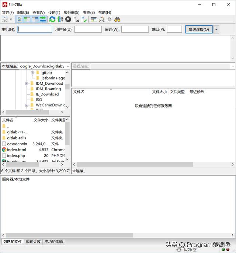
Task: Expand the WeGameDownload folder node
Action: [x=27, y=105]
